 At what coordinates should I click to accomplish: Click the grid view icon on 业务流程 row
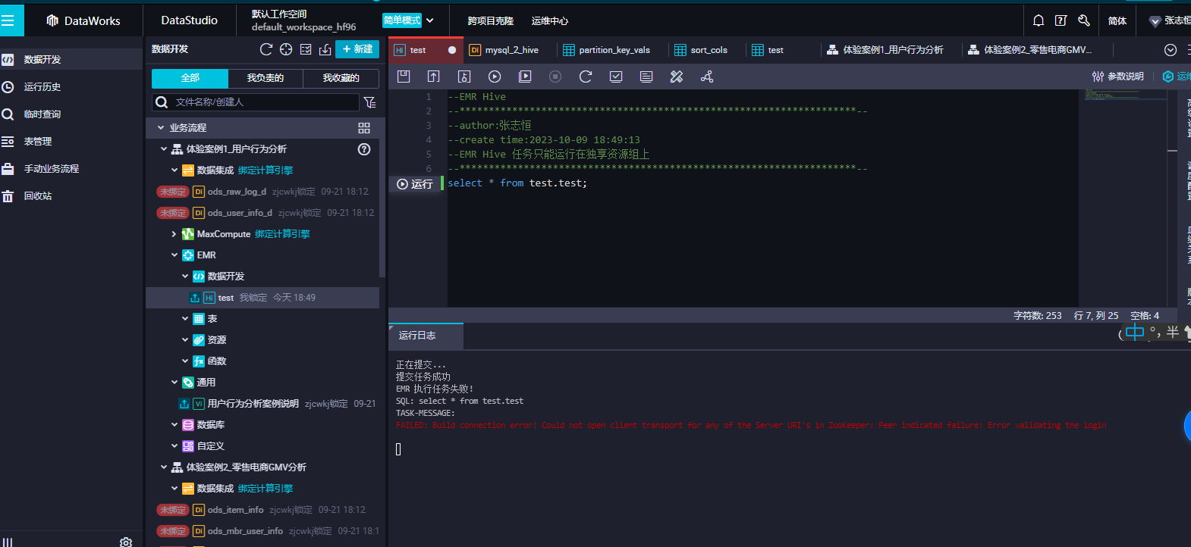[364, 128]
